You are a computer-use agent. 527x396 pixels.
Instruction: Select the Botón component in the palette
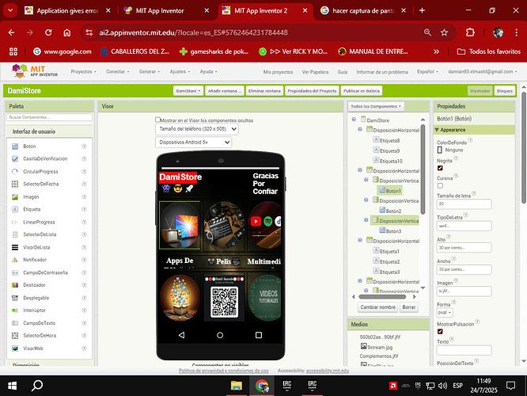[29, 147]
